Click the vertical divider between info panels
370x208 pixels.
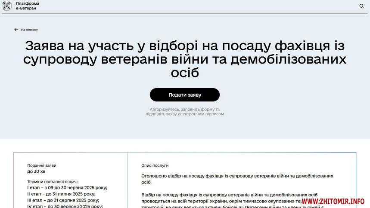[127, 180]
